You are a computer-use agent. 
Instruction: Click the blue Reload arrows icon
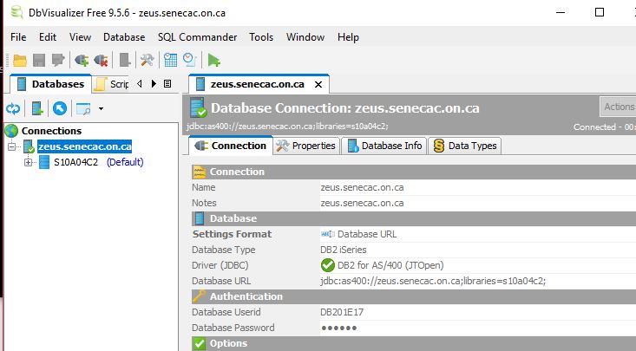[13, 108]
